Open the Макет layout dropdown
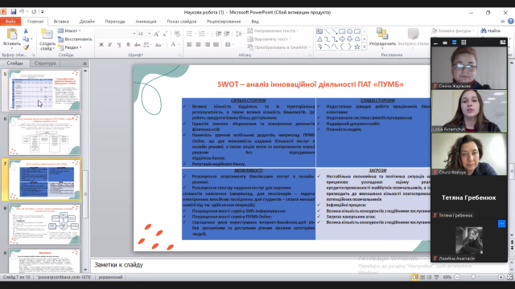The height and width of the screenshot is (289, 515). point(69,31)
